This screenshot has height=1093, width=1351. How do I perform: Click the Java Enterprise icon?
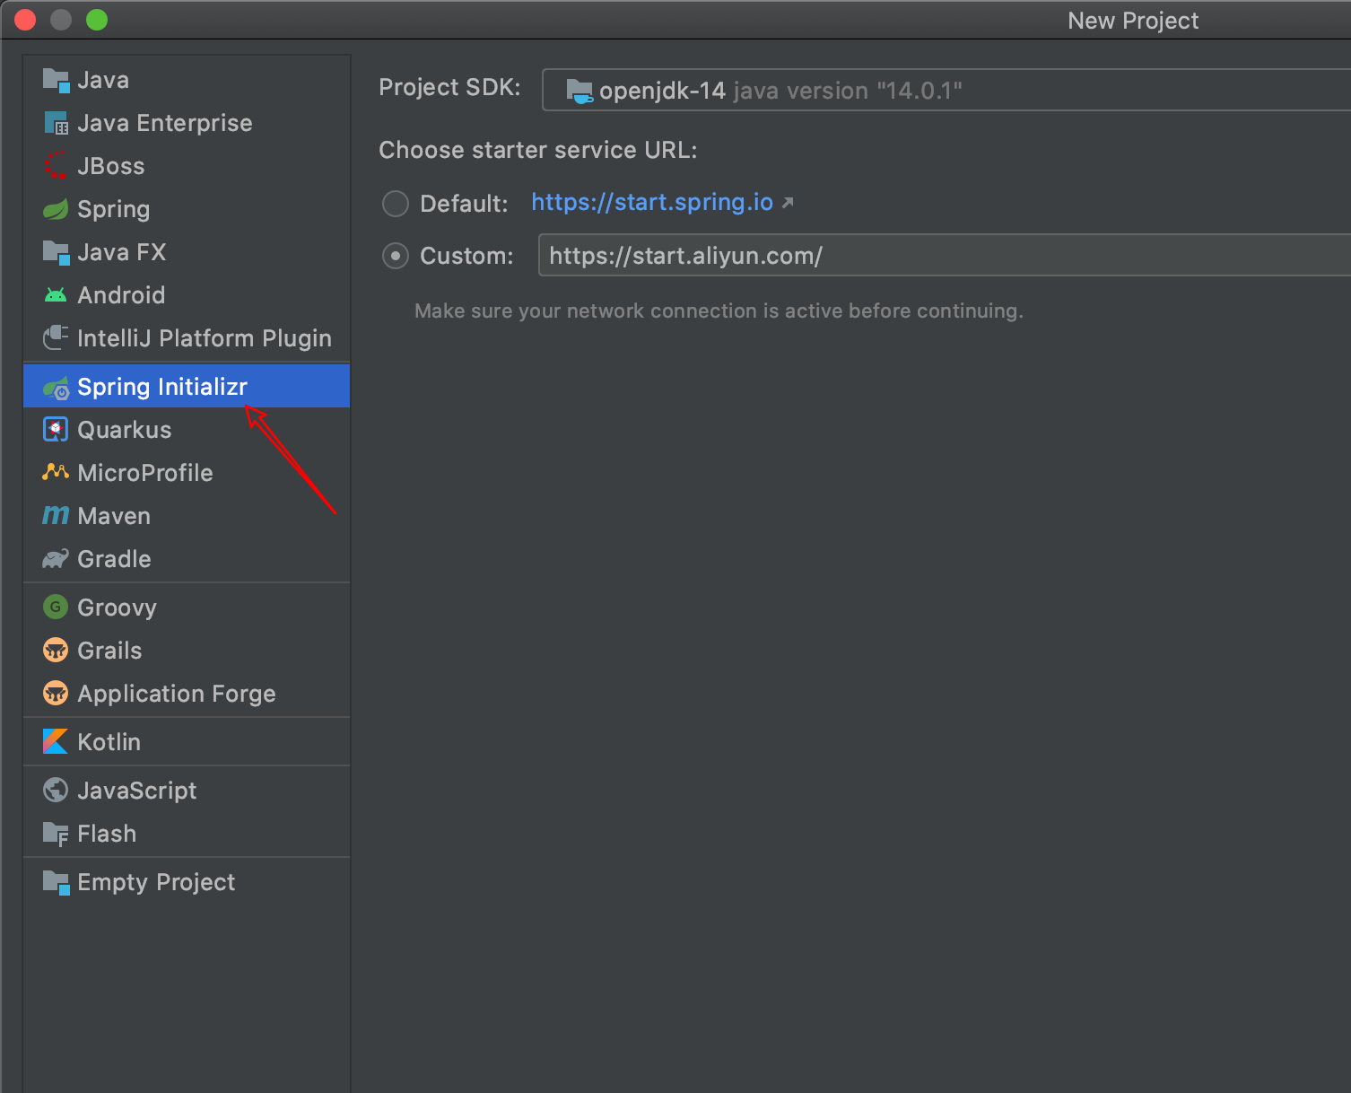(56, 124)
